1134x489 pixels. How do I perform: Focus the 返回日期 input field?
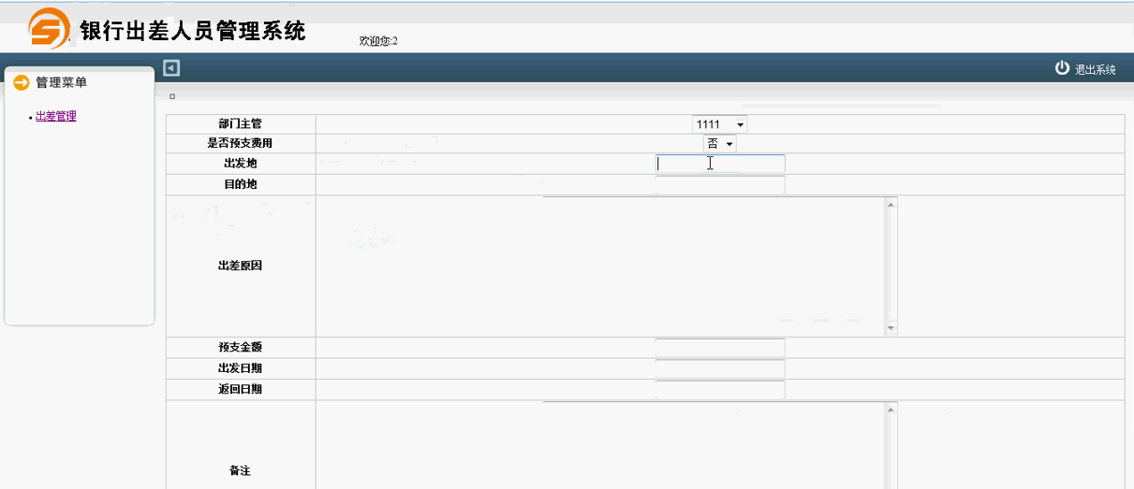(720, 390)
